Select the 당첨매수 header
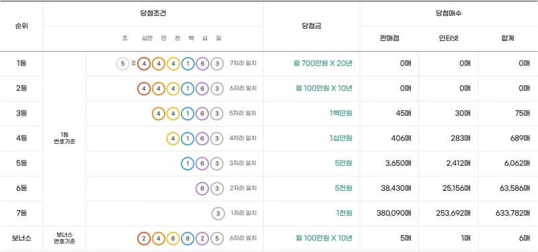 [449, 13]
